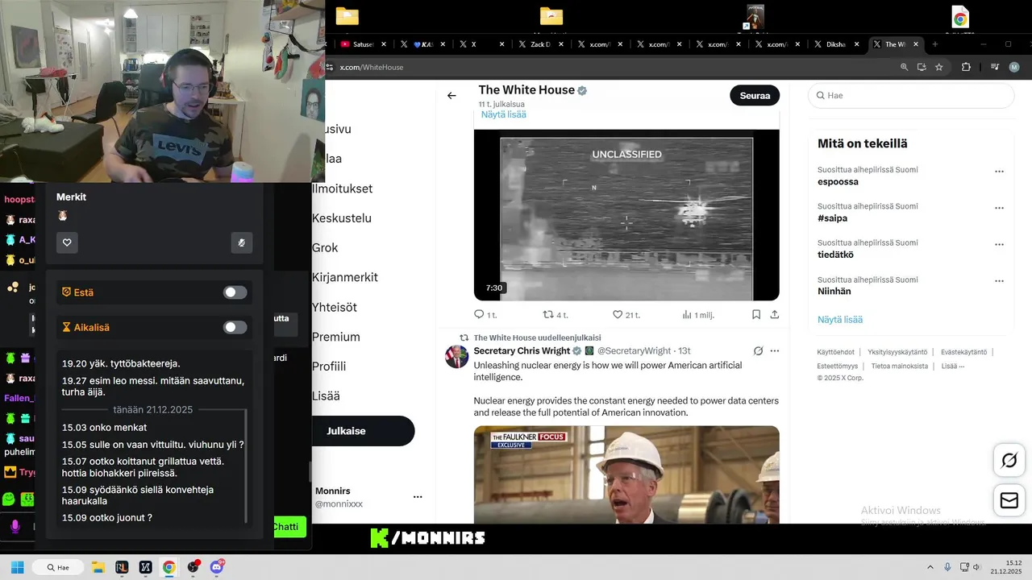
Task: Go back using the X arrow
Action: coord(451,95)
